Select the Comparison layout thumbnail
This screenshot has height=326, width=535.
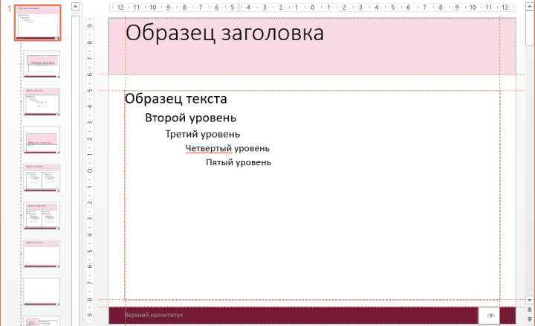pyautogui.click(x=42, y=216)
